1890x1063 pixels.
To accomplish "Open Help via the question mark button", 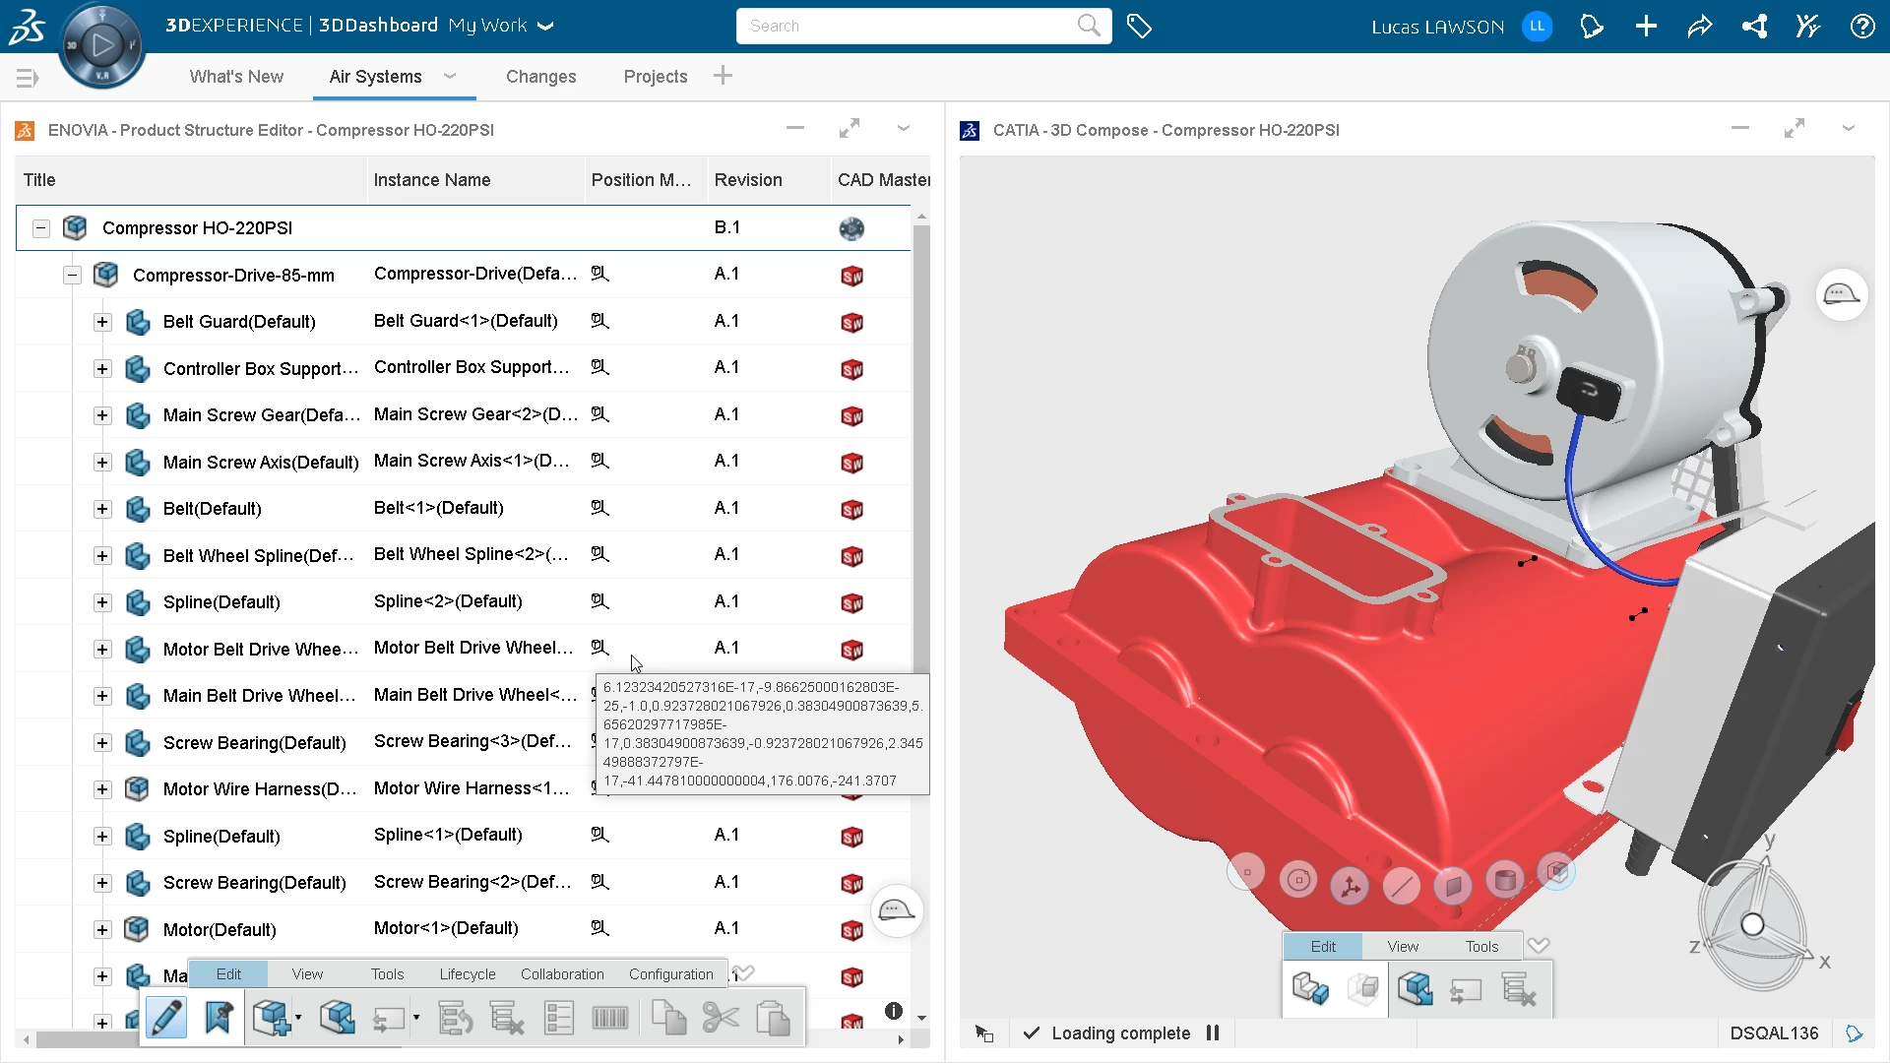I will [1863, 27].
